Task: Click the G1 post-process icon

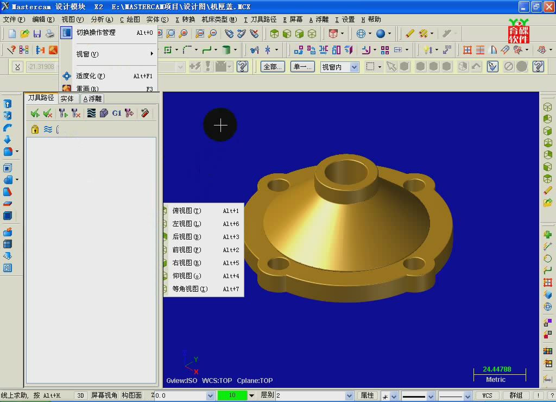Action: 116,113
